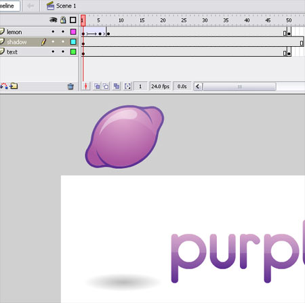305x303 pixels.
Task: Click frame 20 on the timeline ruler
Action: [163, 20]
